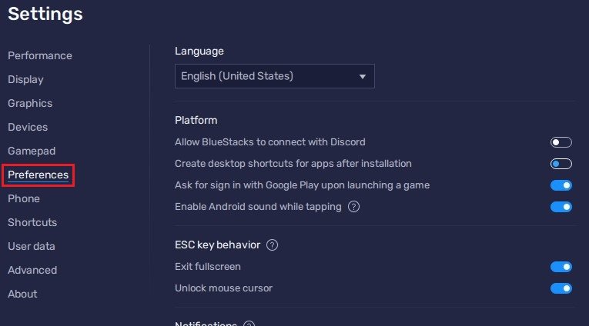The width and height of the screenshot is (589, 326).
Task: Open Performance settings section
Action: 40,55
